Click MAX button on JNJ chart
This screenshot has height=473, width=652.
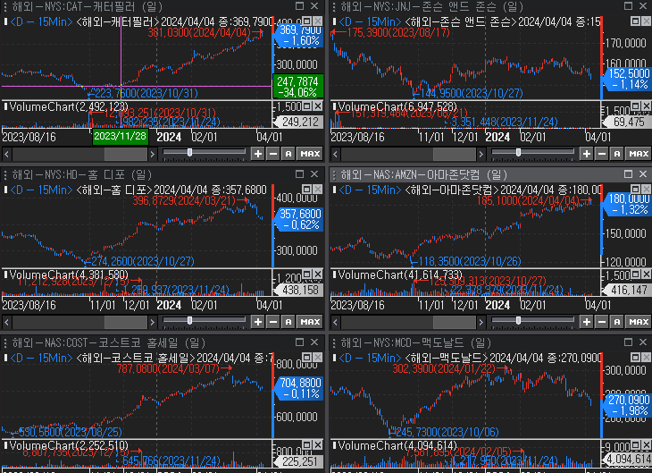pyautogui.click(x=639, y=154)
